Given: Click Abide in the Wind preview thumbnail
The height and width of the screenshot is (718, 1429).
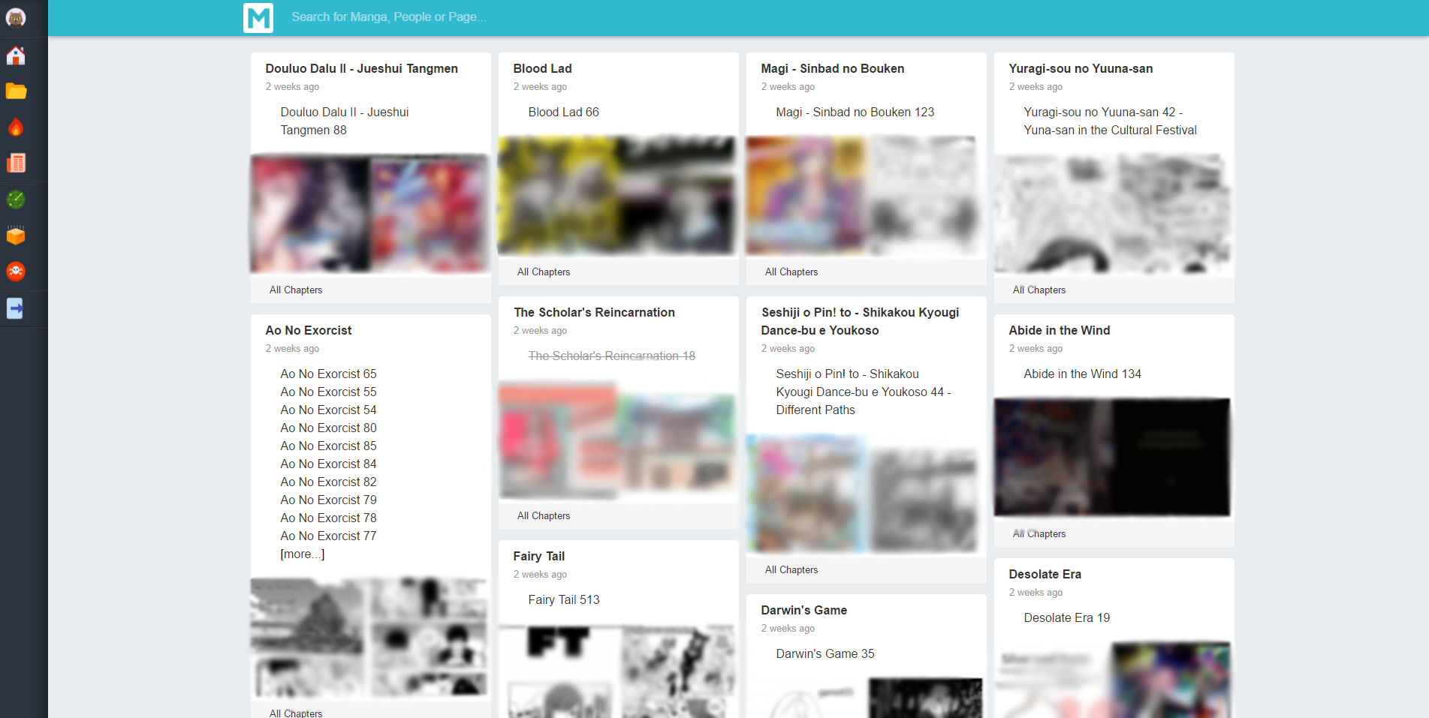Looking at the screenshot, I should [x=1113, y=458].
